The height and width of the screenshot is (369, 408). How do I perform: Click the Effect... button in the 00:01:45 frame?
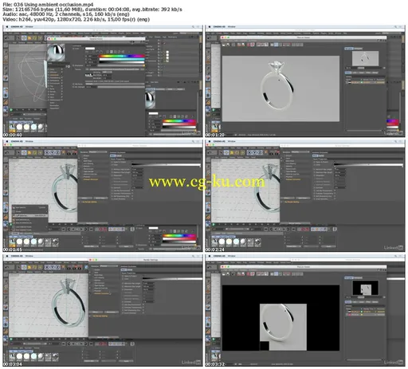(x=85, y=198)
